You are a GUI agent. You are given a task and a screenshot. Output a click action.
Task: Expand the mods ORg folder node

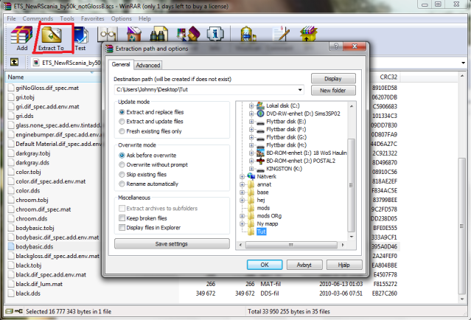point(242,216)
